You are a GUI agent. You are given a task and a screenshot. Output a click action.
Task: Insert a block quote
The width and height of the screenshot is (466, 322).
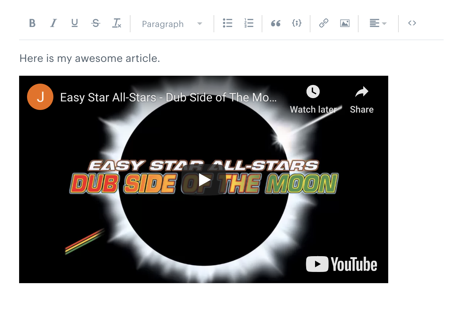(276, 23)
